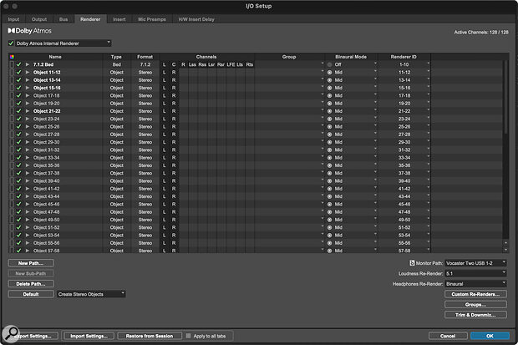
Task: Click the binaural mode icon for Object 55-56
Action: pos(329,243)
